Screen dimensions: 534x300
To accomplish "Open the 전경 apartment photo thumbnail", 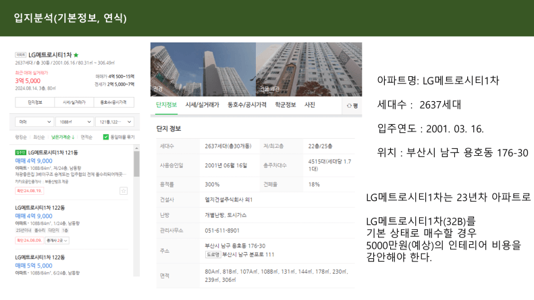I will (203, 69).
